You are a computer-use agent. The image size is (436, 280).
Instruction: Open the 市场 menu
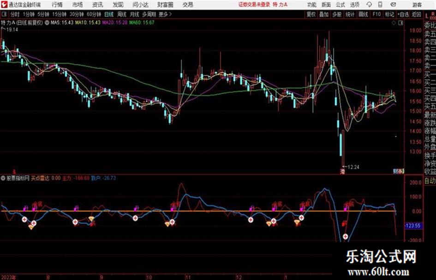click(78, 5)
